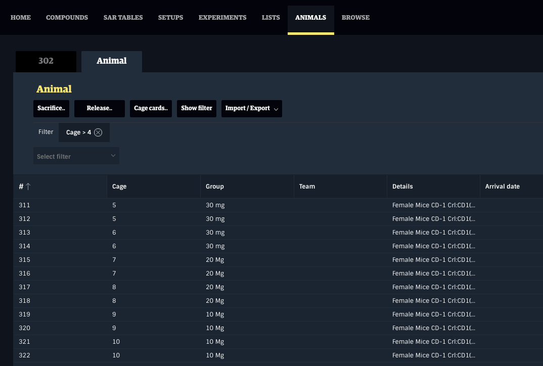Image resolution: width=543 pixels, height=366 pixels.
Task: Navigate to Experiments section
Action: point(222,18)
